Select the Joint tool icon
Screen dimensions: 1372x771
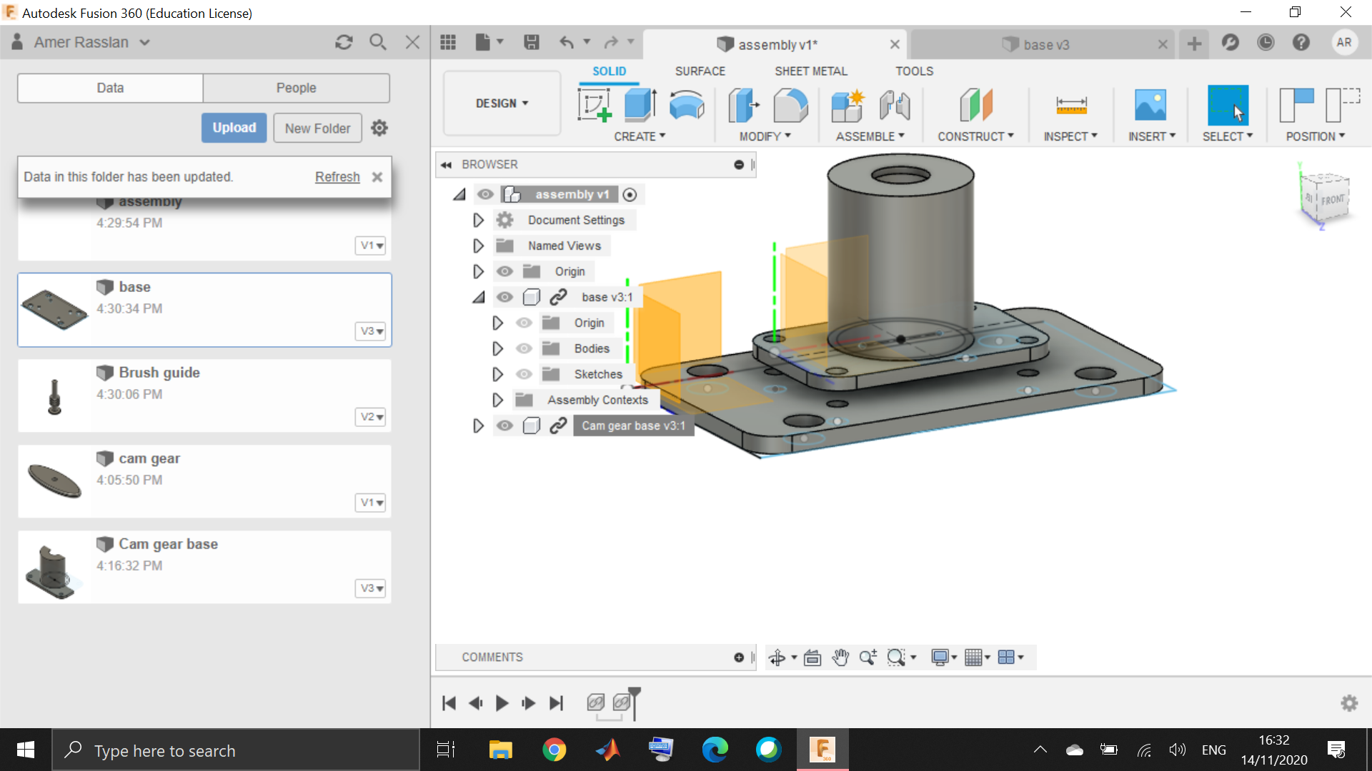tap(894, 105)
